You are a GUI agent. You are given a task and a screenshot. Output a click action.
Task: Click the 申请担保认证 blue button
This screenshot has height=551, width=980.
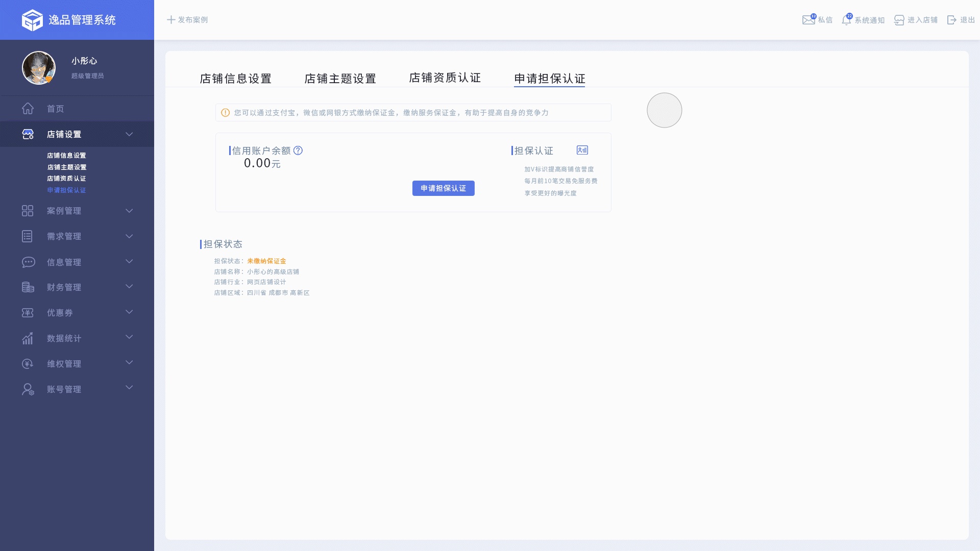pyautogui.click(x=443, y=188)
